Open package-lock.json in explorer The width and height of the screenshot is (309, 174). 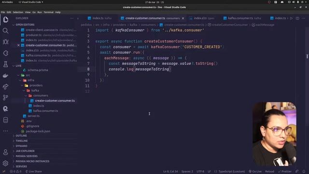click(x=38, y=131)
